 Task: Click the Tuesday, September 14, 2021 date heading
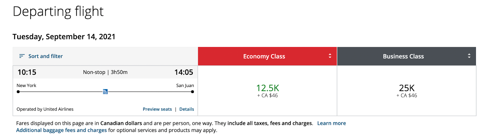64,37
